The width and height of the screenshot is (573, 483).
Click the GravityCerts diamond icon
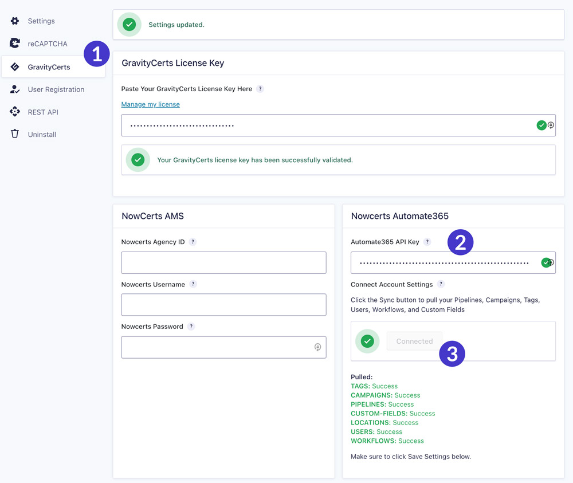click(15, 66)
